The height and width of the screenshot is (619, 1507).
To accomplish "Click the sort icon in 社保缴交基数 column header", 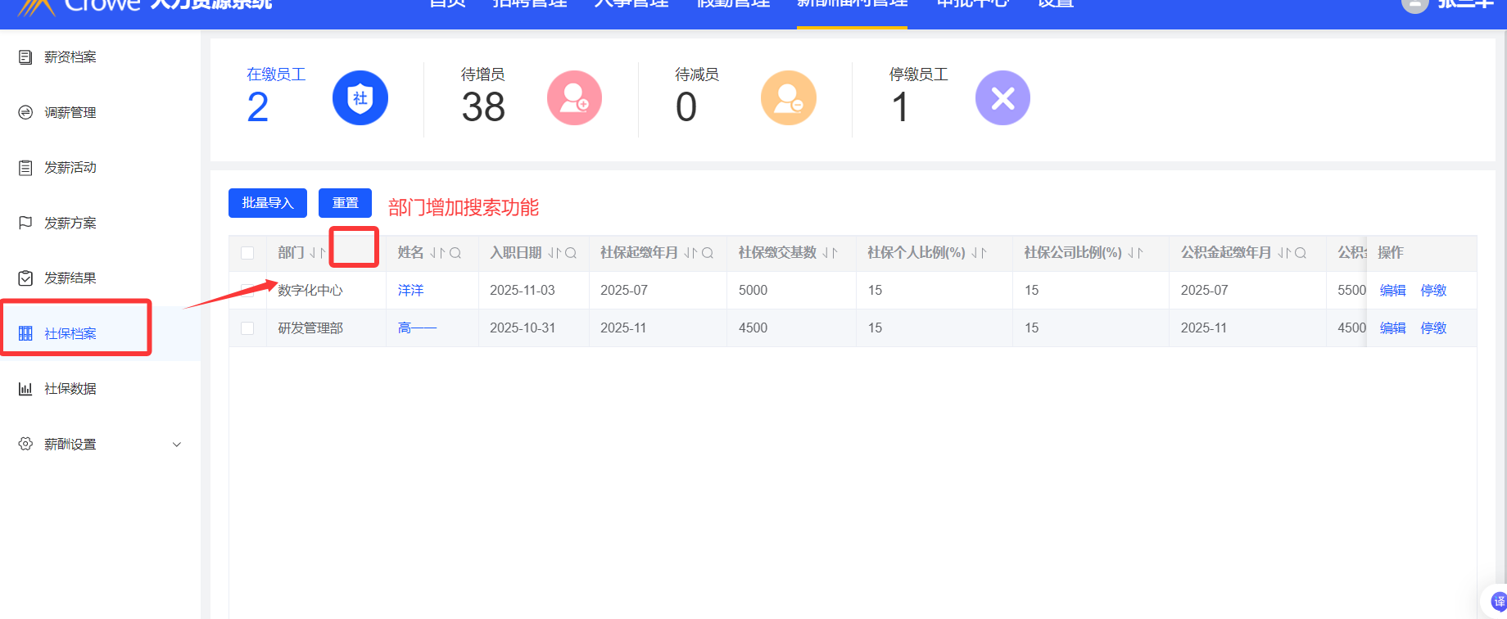I will coord(830,253).
